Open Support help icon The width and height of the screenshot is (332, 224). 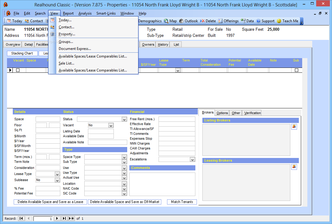[x=258, y=21]
